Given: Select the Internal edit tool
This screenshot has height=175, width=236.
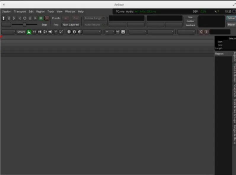Looking at the screenshot, I should click(61, 32).
